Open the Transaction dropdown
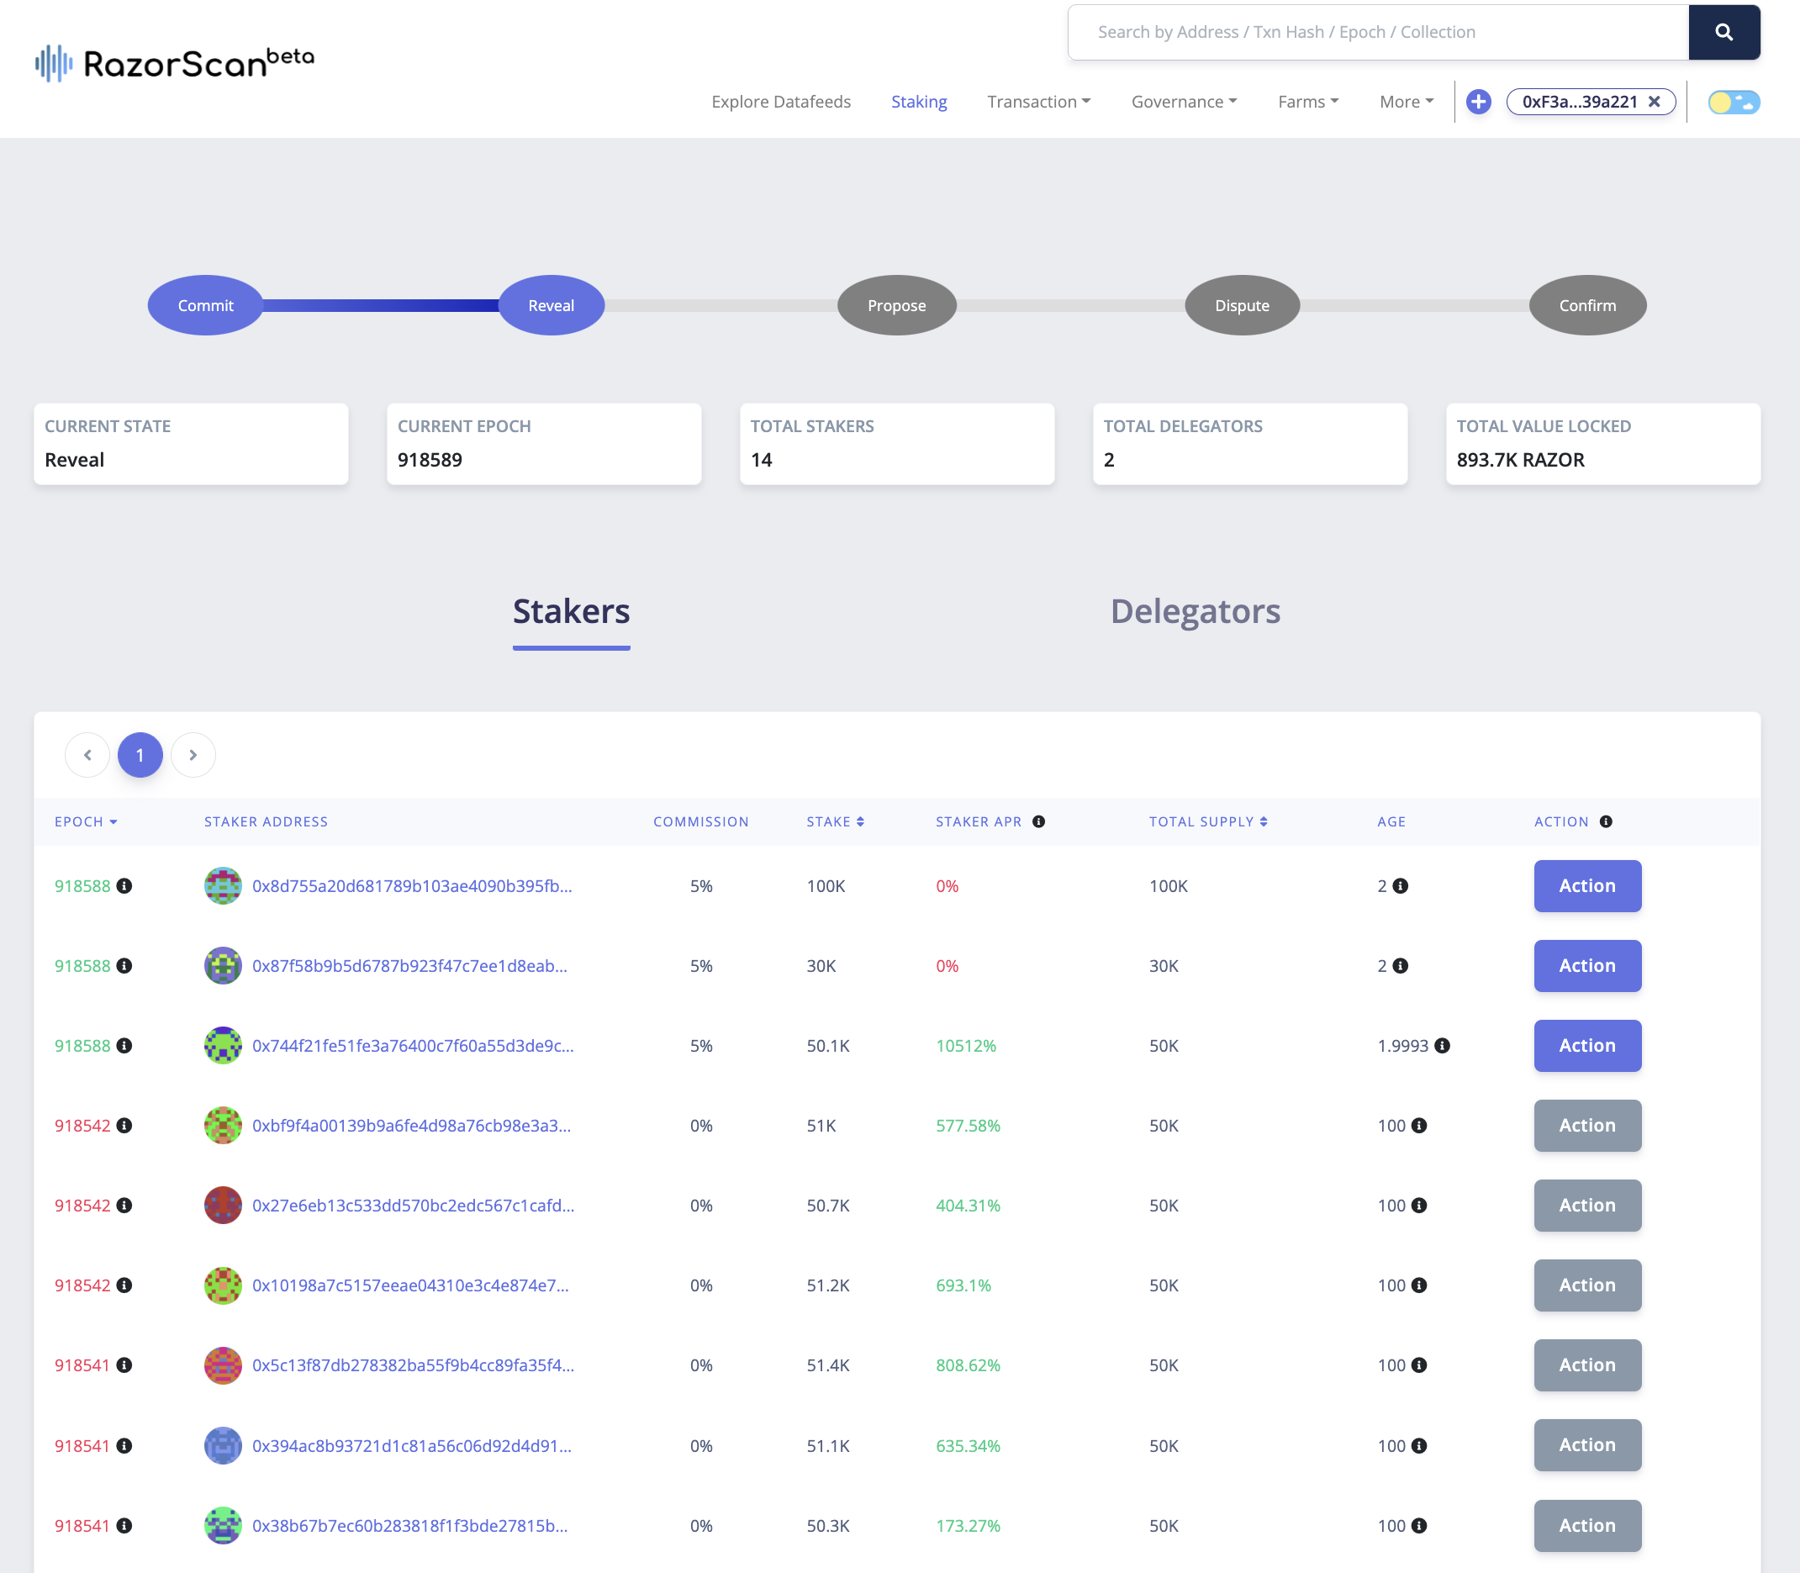1800x1573 pixels. pos(1038,102)
